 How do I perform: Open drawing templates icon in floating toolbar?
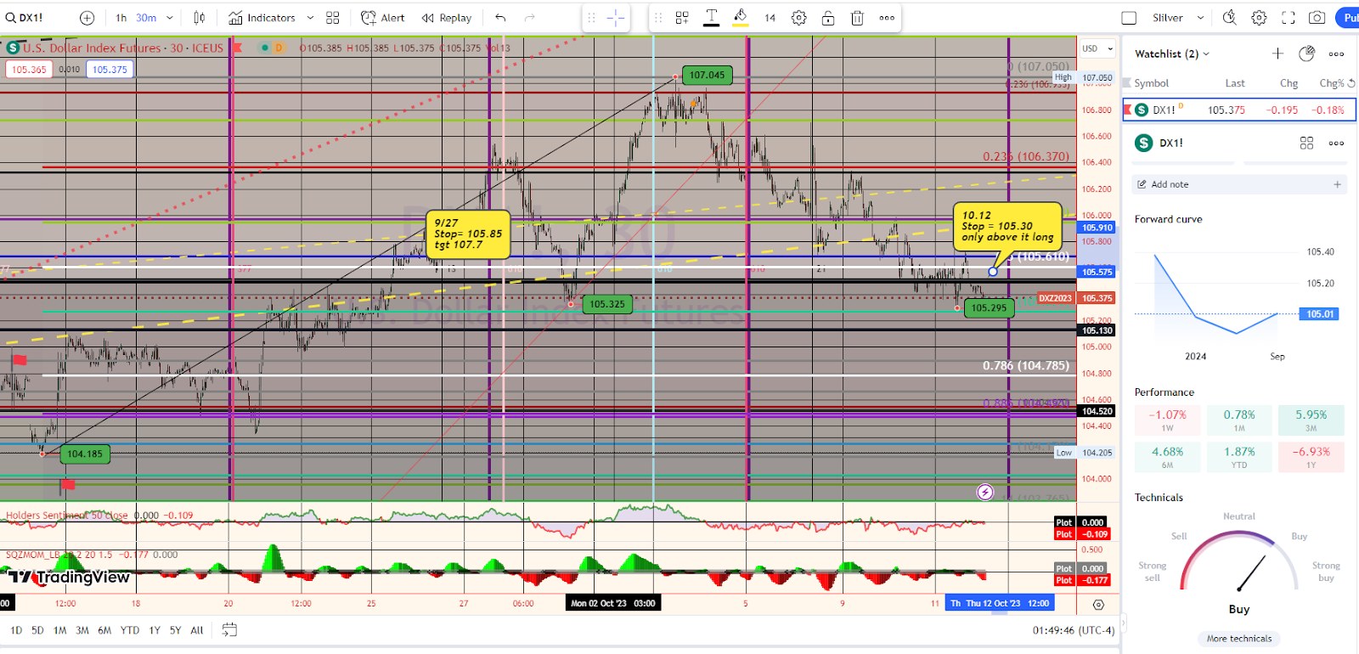682,18
